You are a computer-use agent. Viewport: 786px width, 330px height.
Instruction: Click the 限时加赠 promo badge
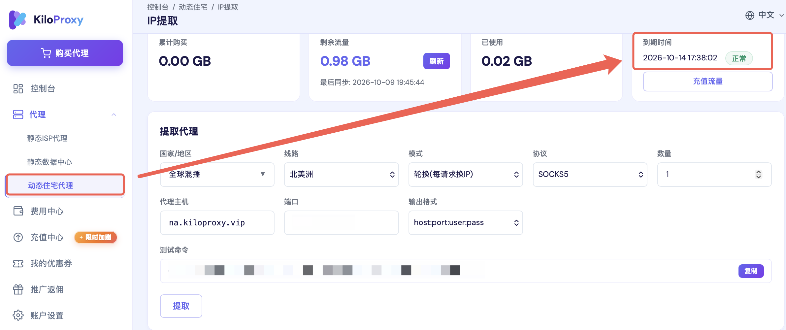click(x=96, y=237)
